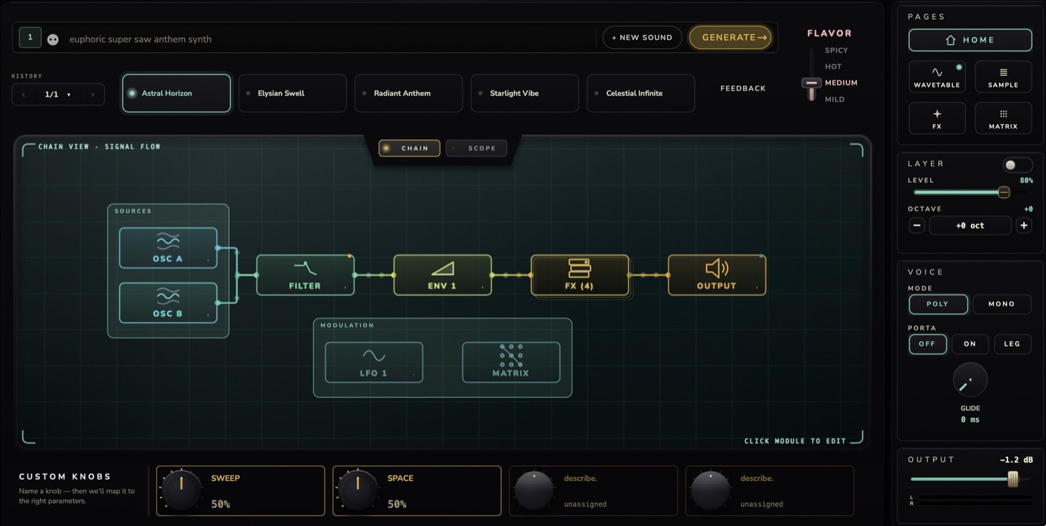Select the Elysian Swell preset

pyautogui.click(x=292, y=93)
